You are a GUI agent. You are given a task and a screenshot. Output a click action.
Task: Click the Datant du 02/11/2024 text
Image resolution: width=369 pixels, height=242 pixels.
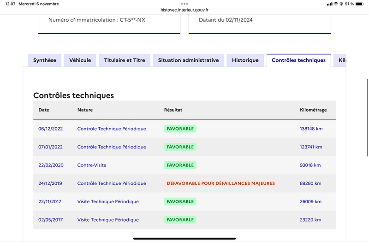tap(226, 20)
